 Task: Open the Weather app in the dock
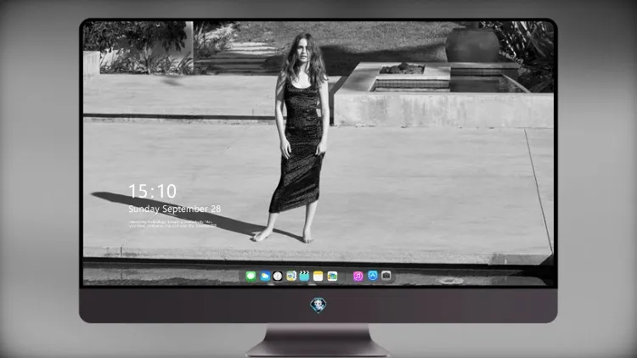point(264,277)
